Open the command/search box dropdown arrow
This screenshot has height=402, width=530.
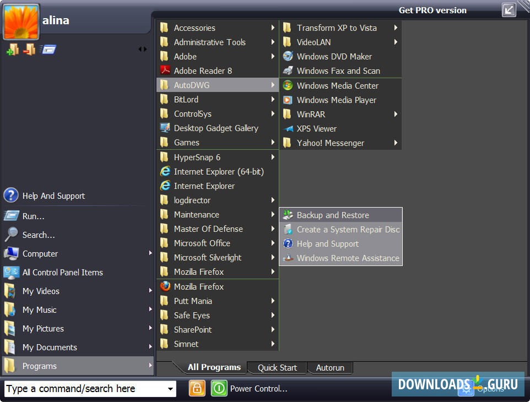click(170, 388)
